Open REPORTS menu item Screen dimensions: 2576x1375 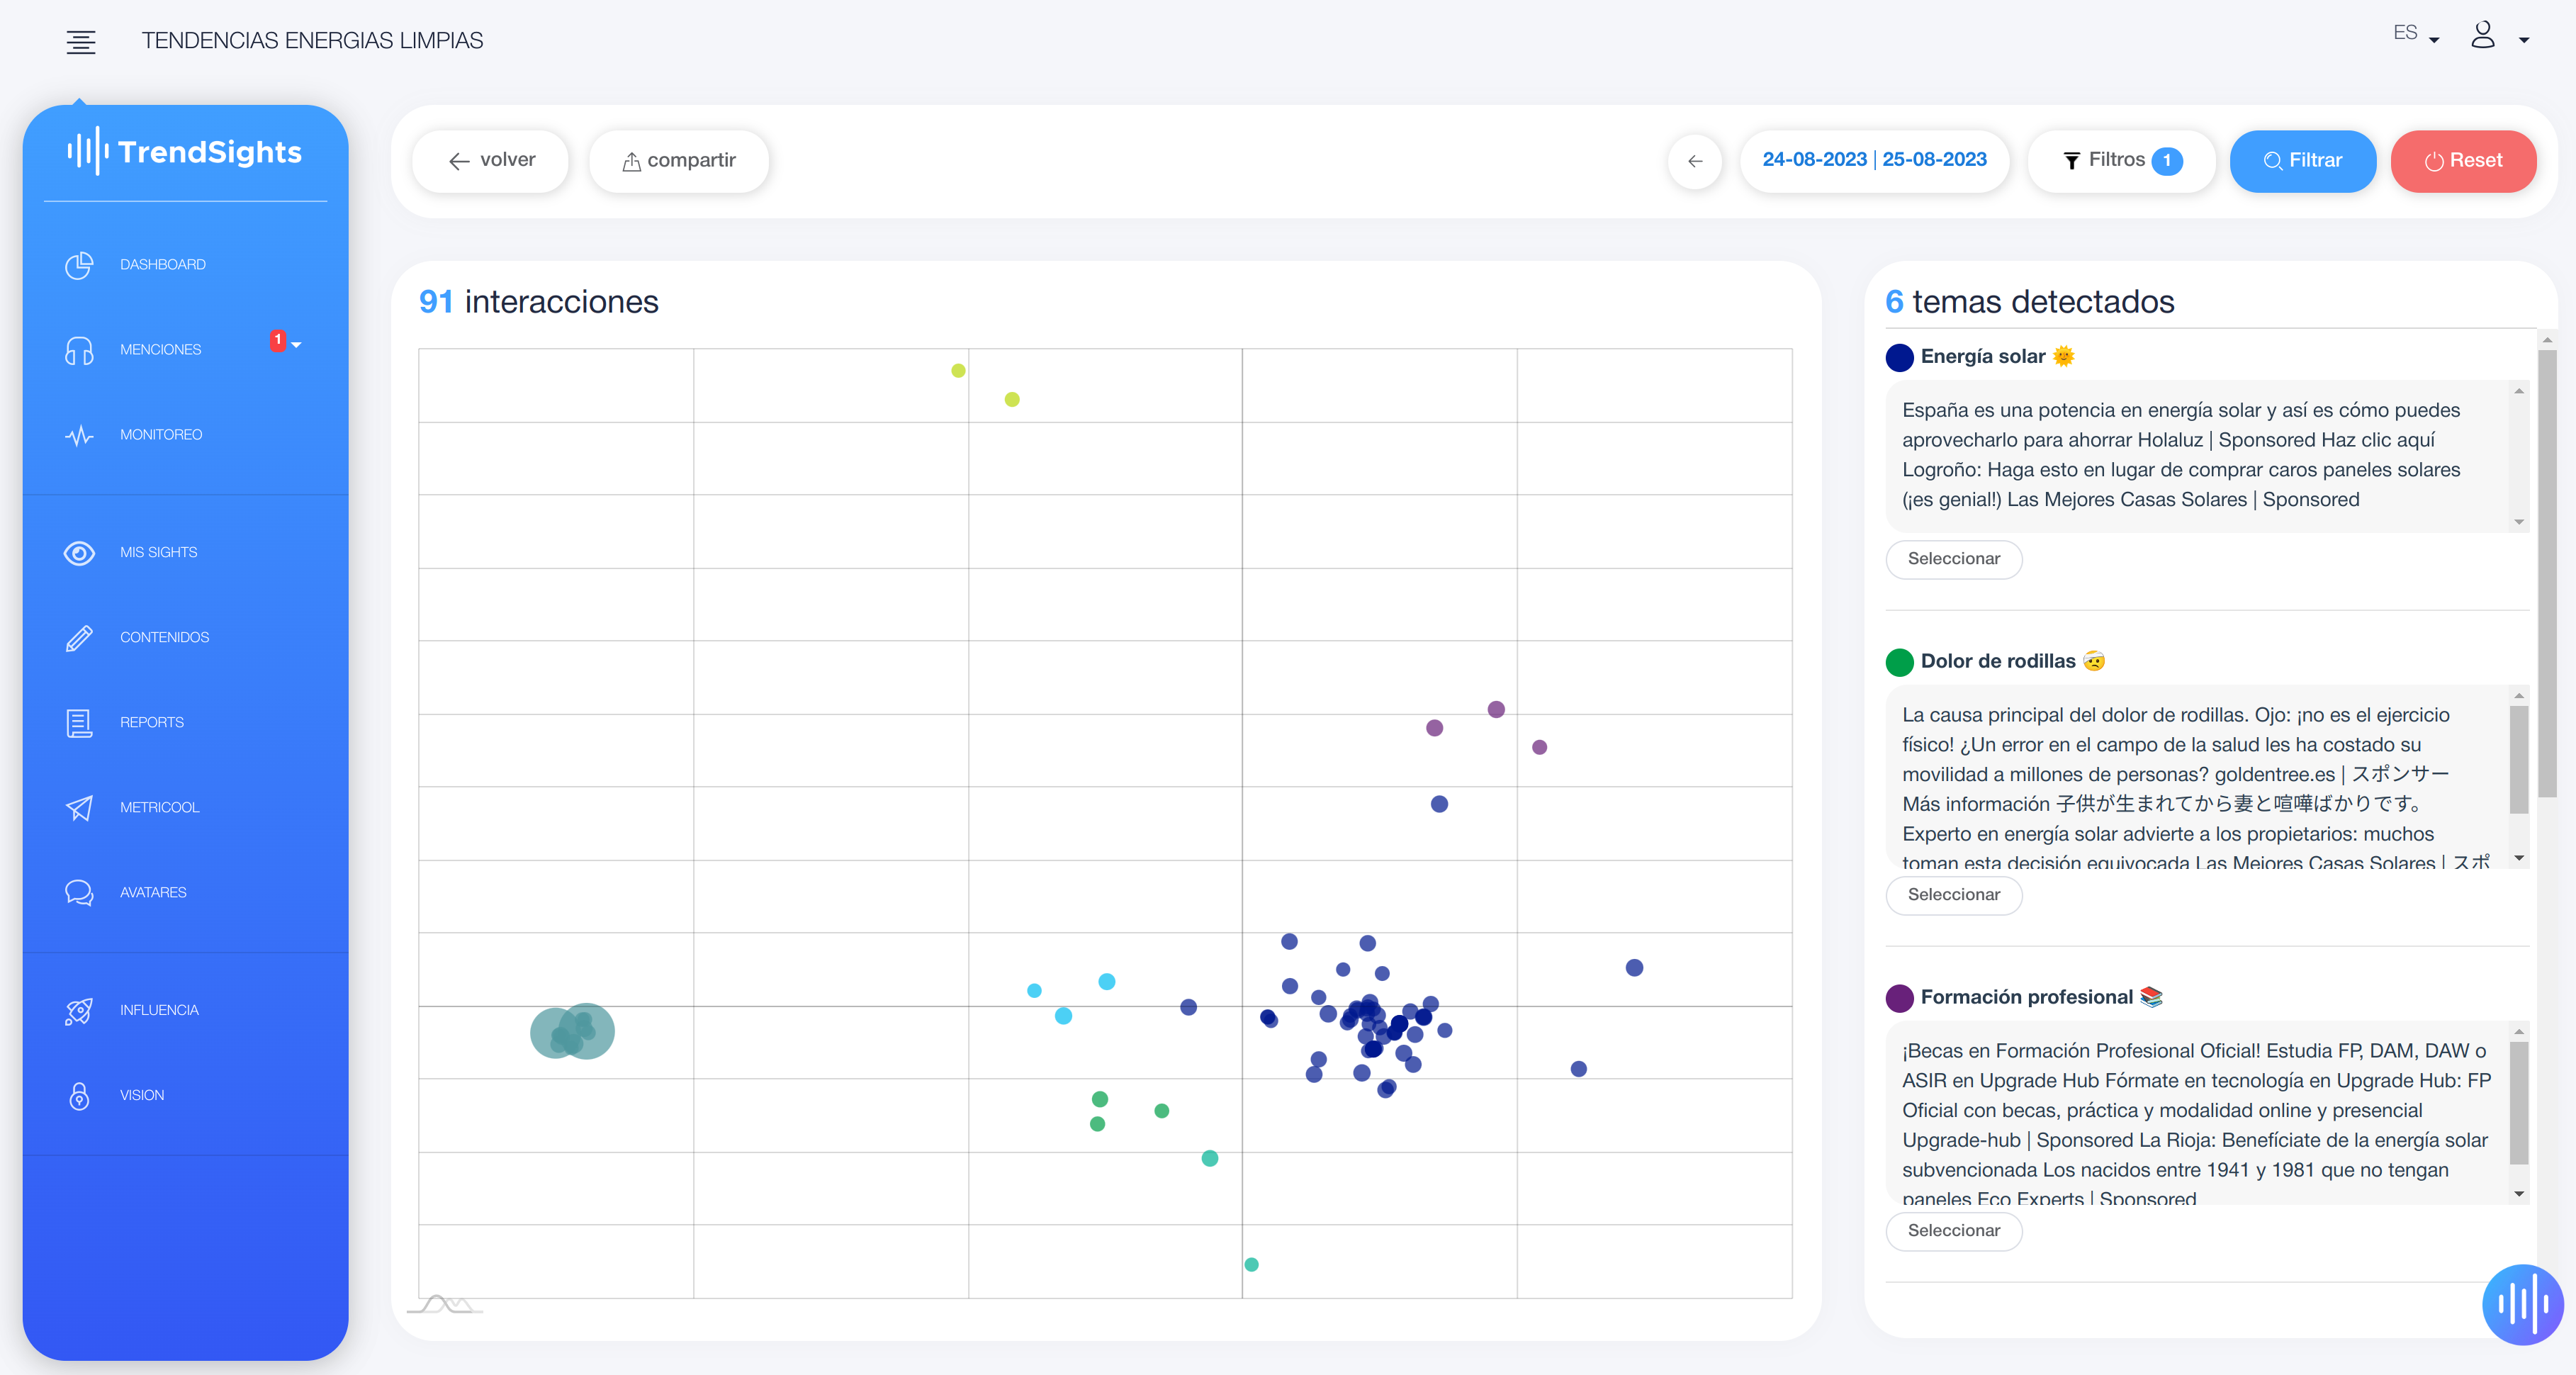(x=152, y=723)
